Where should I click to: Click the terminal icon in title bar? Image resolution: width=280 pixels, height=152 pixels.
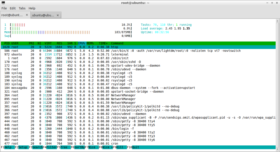tap(3, 3)
